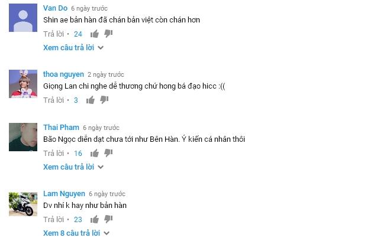Thumbs down thoa nguyen's comment
Image resolution: width=377 pixels, height=244 pixels.
104,100
